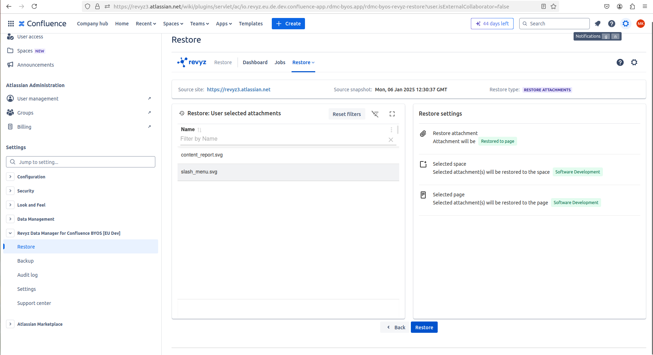This screenshot has width=653, height=355.
Task: Click the blue Restore button
Action: (x=424, y=327)
